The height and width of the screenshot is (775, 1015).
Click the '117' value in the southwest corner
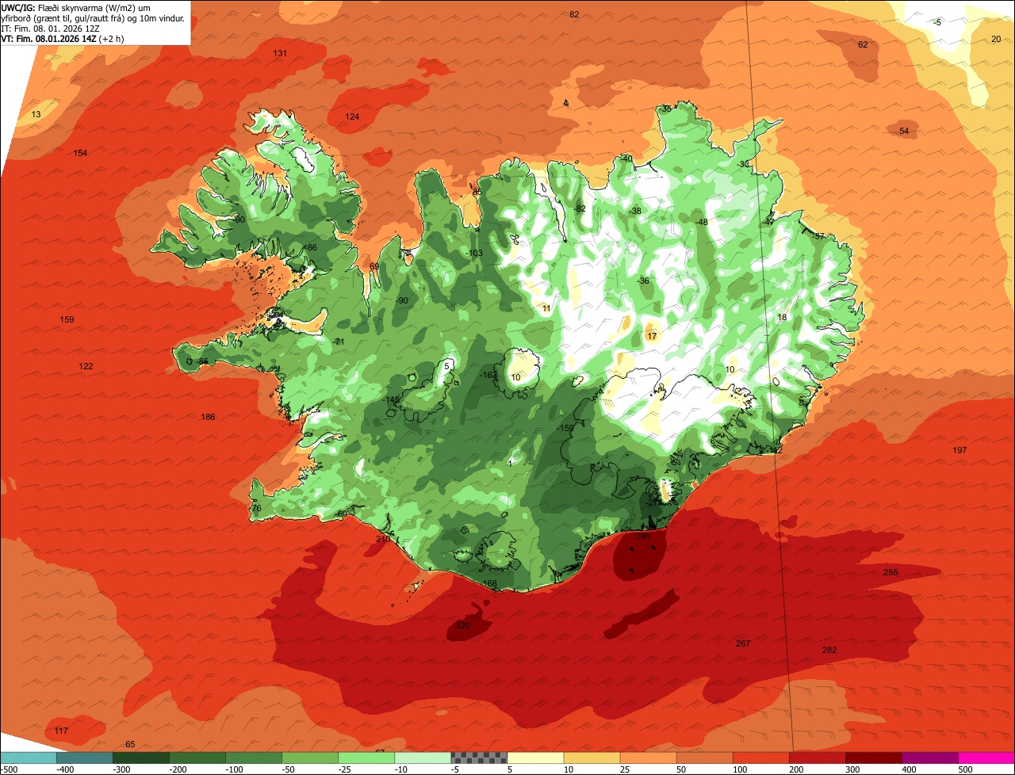(61, 731)
